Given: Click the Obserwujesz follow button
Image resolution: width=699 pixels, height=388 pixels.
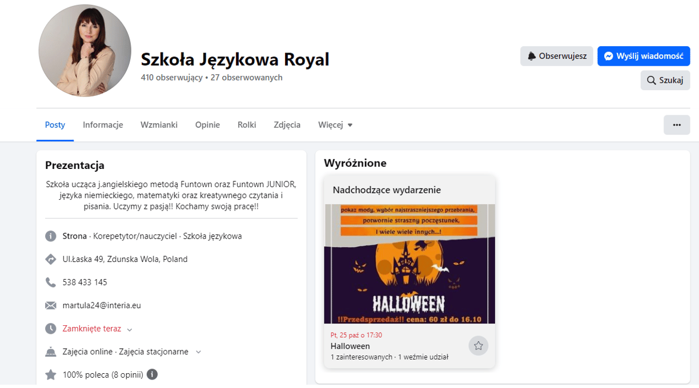Looking at the screenshot, I should [x=557, y=56].
